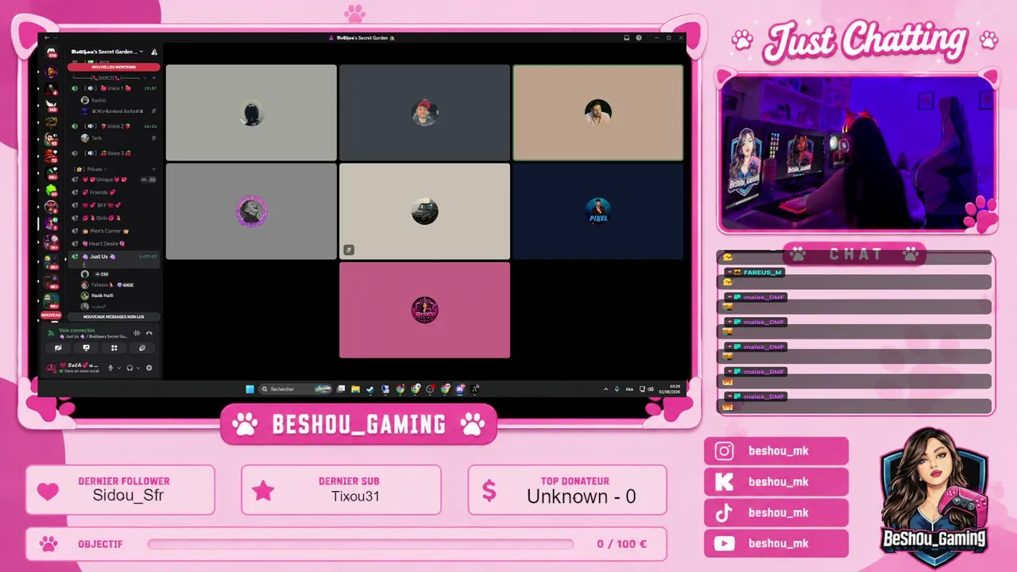
Task: Click the invite people icon beside server name
Action: point(154,52)
